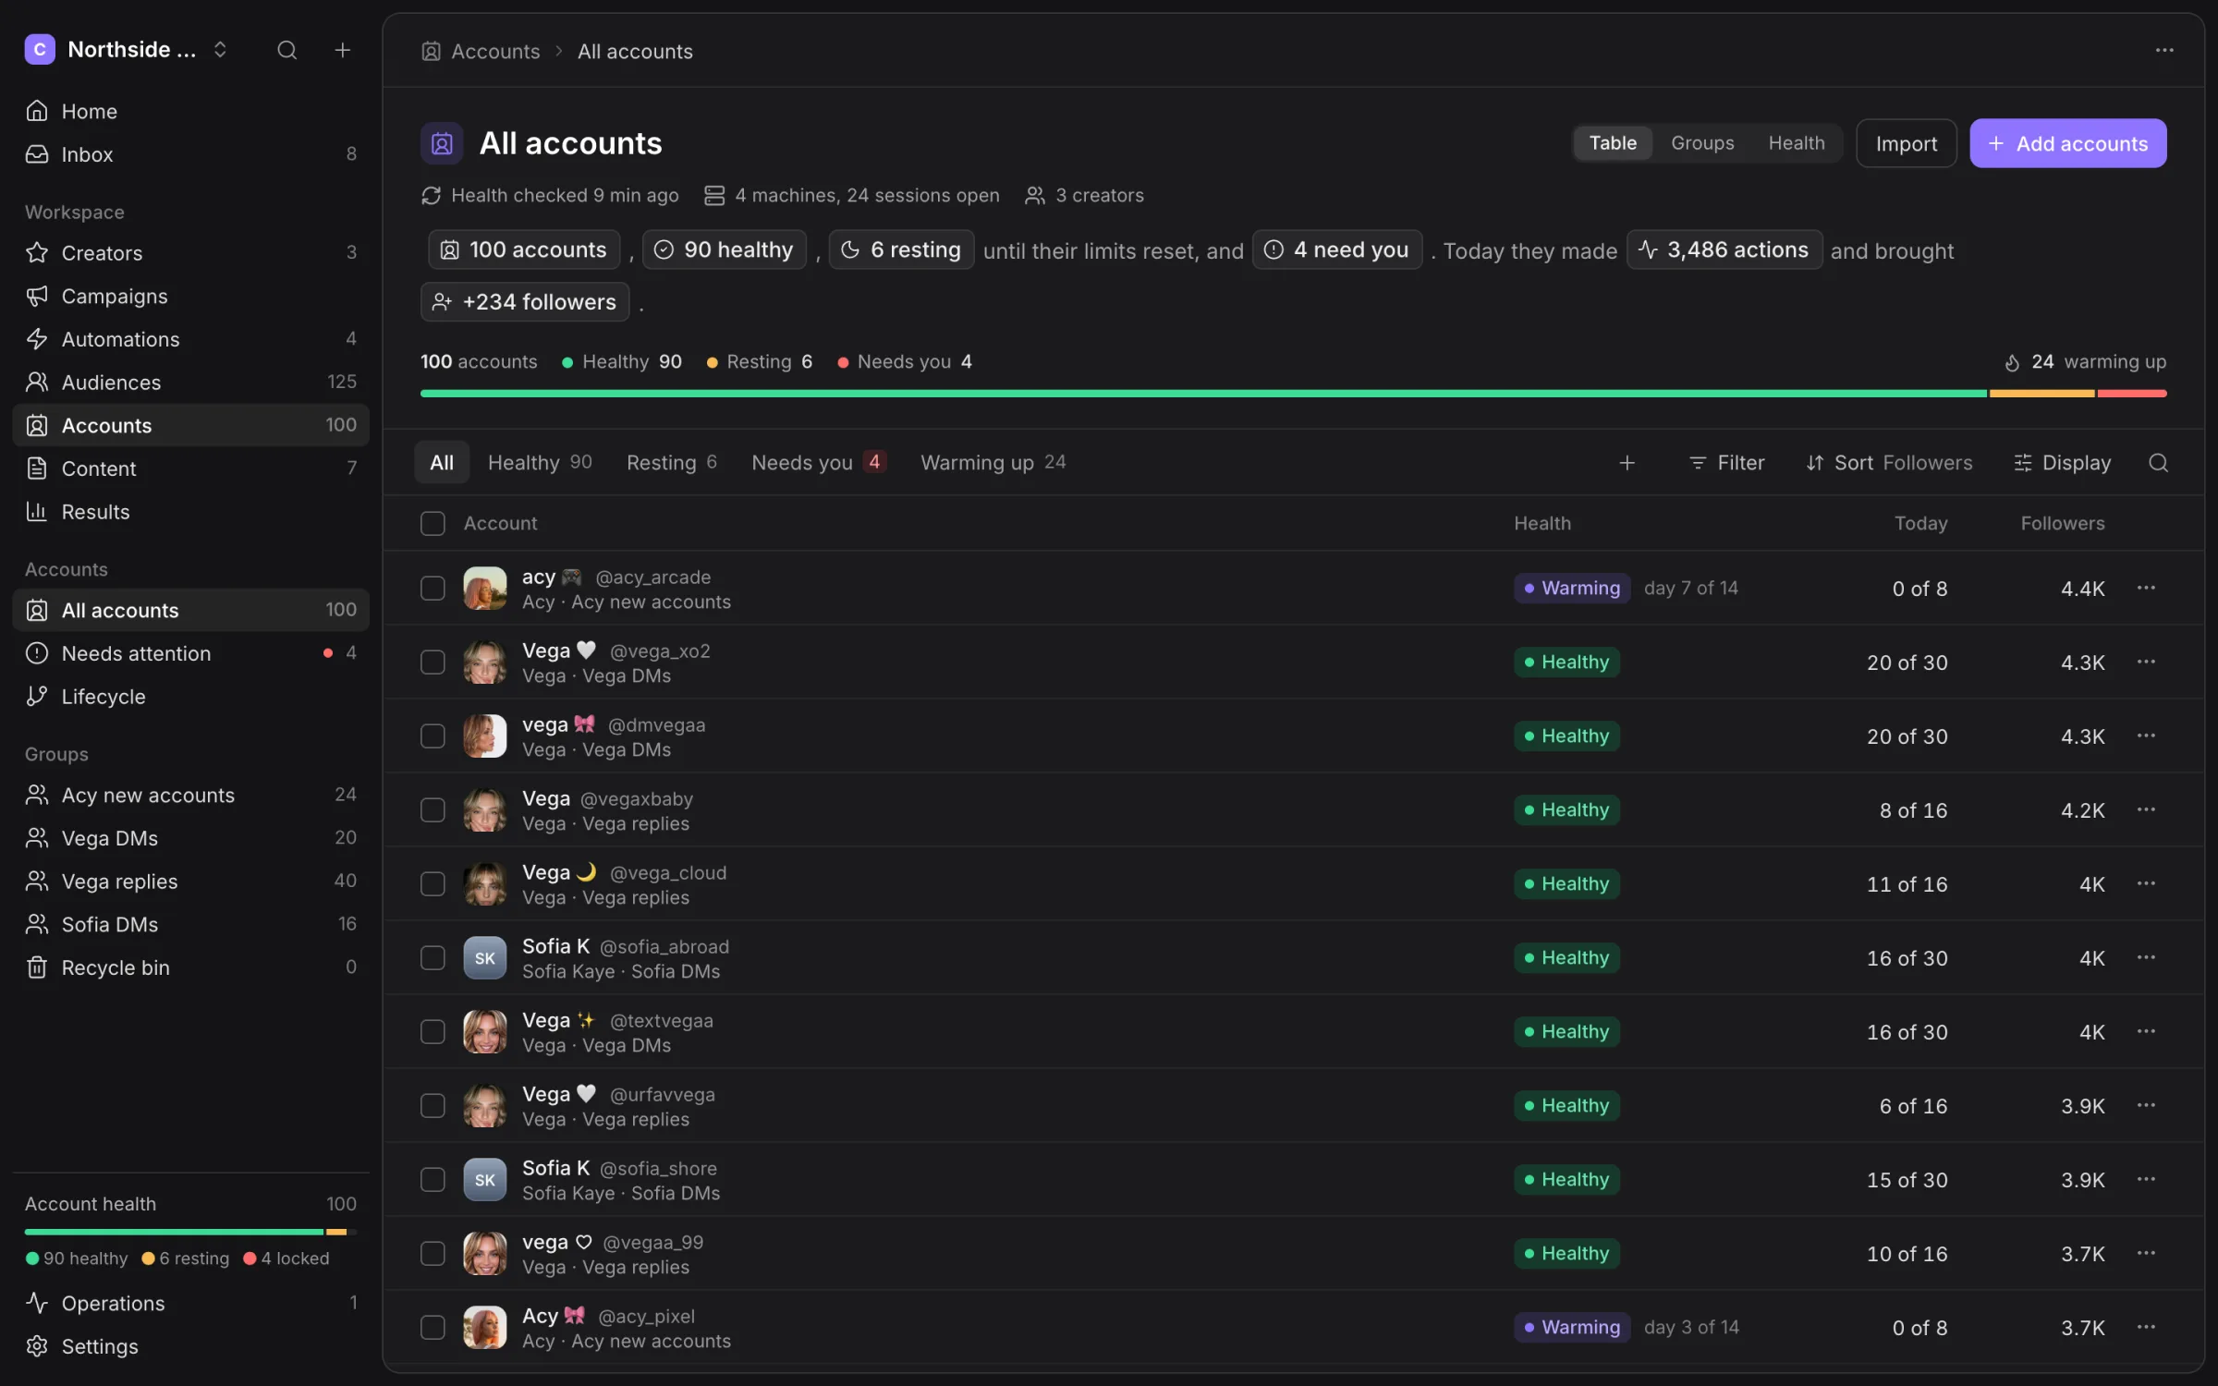Click the Accounts breadcrumb link
This screenshot has width=2218, height=1386.
point(481,51)
